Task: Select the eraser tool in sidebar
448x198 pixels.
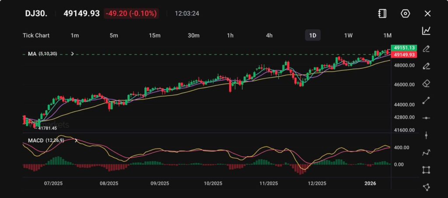Action: pyautogui.click(x=426, y=83)
